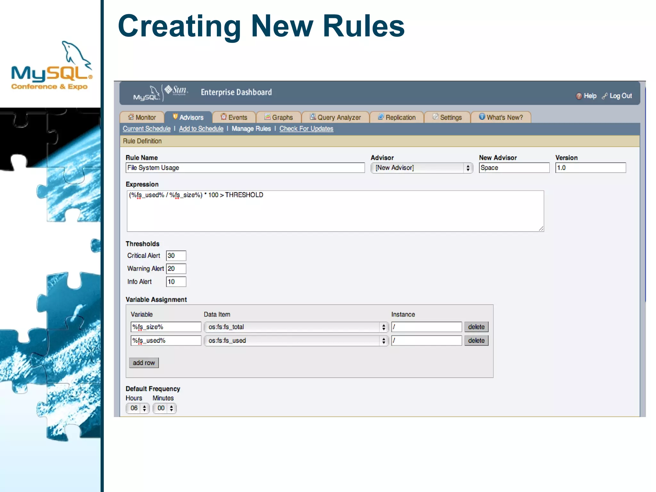This screenshot has width=656, height=492.
Task: Click the Log Out key icon
Action: click(604, 96)
